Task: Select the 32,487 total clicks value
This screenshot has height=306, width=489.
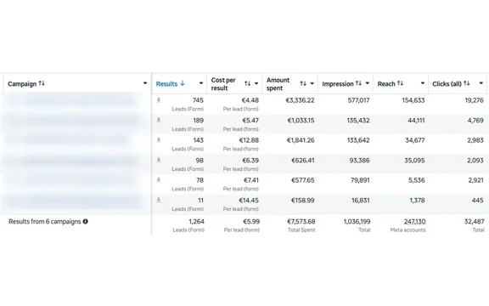Action: click(x=475, y=221)
